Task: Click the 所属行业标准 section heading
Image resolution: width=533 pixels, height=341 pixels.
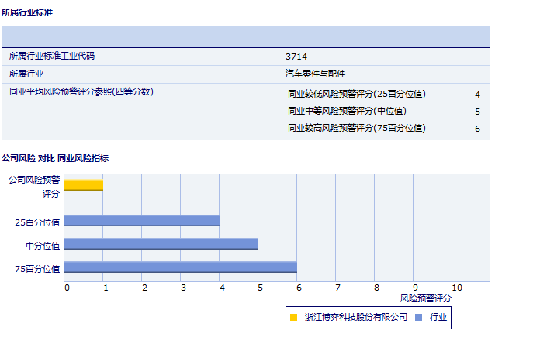Action: pos(28,13)
